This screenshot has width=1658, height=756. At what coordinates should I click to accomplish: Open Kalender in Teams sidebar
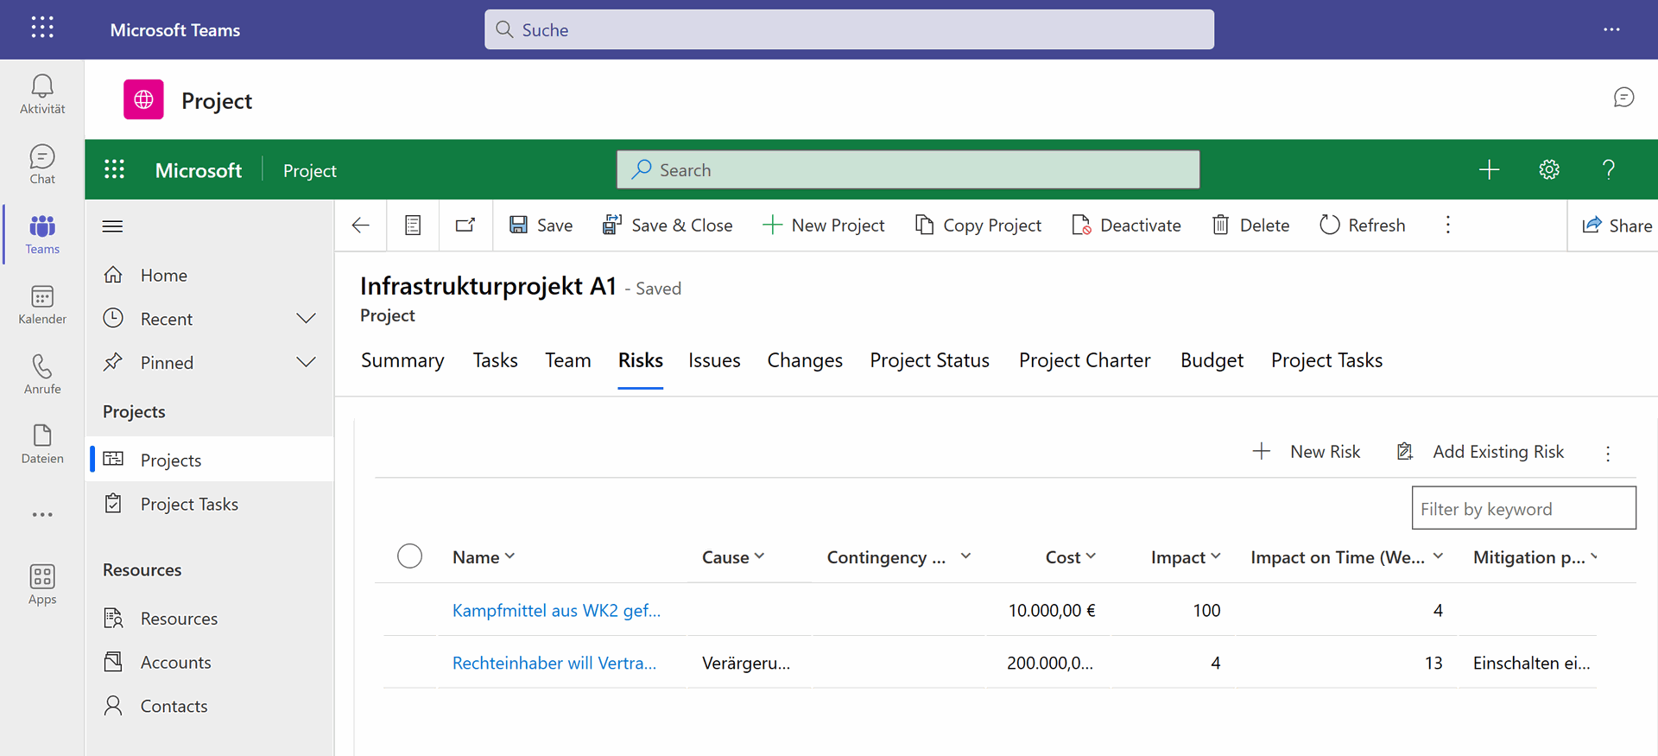click(x=42, y=305)
